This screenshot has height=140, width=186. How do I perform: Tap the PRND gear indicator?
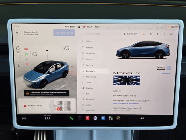point(17,26)
